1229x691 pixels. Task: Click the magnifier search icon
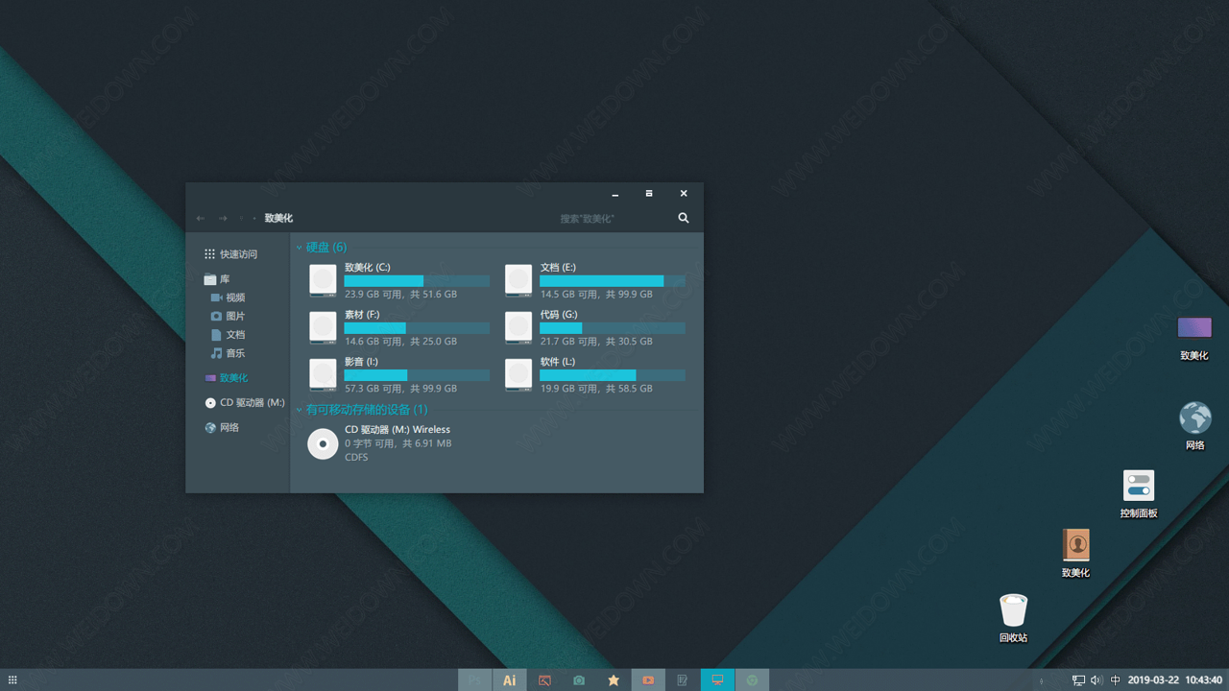click(x=684, y=219)
